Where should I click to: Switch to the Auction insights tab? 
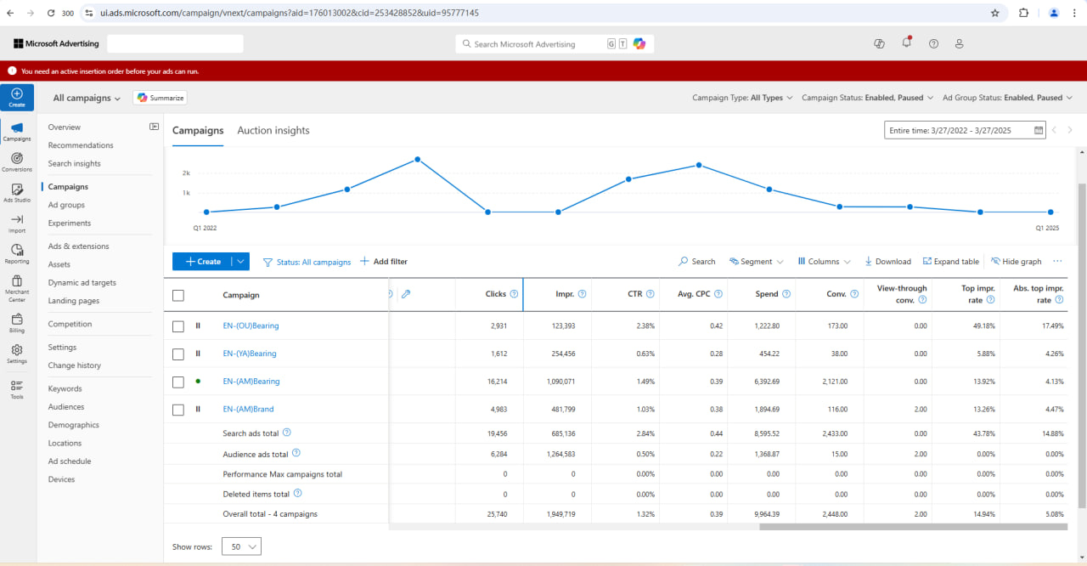pyautogui.click(x=273, y=130)
